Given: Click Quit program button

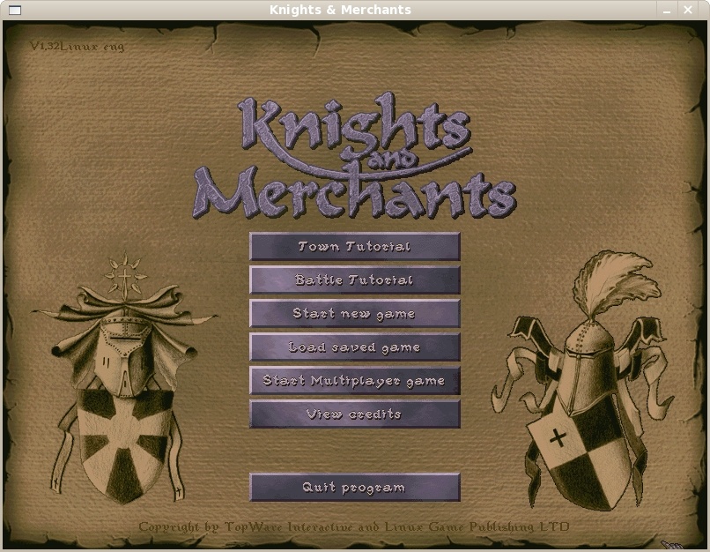Looking at the screenshot, I should [x=354, y=488].
